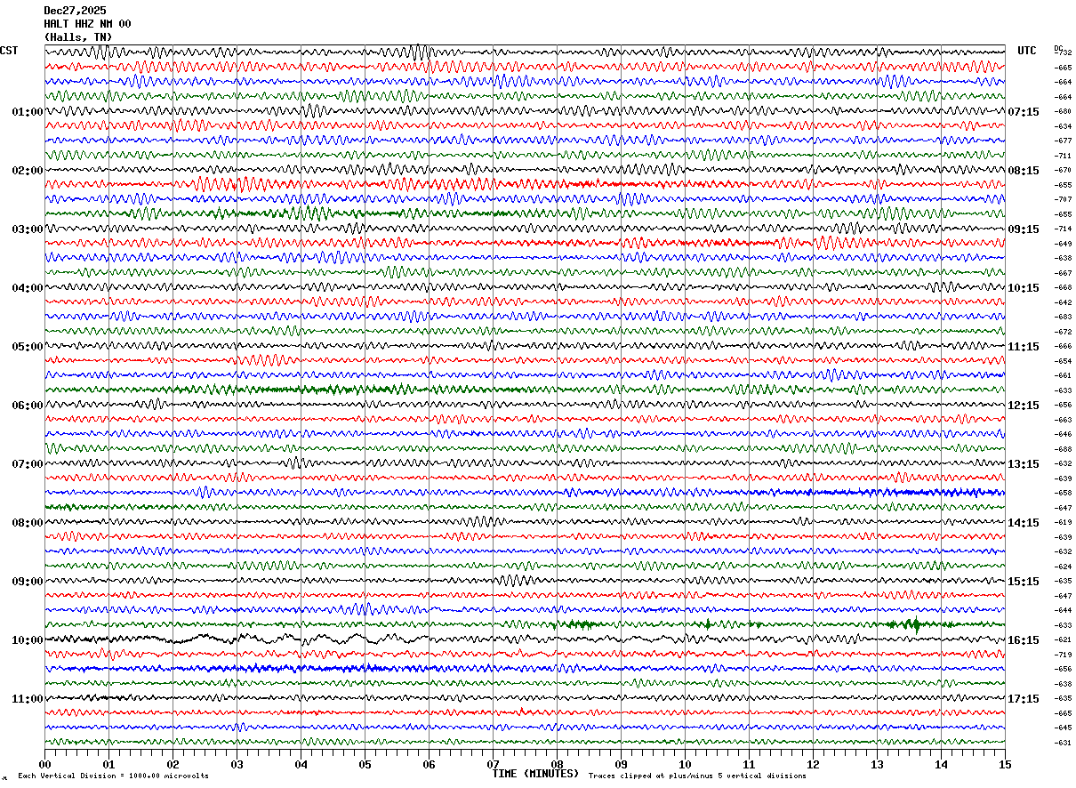Click the DC offset value -677
Screen dimensions: 1076x788
point(1063,141)
